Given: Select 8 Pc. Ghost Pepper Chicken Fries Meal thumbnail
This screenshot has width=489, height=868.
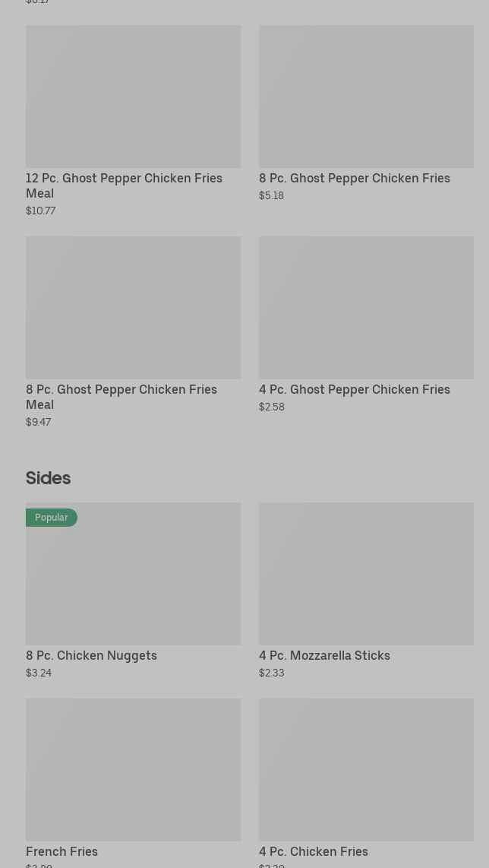Looking at the screenshot, I should coord(133,307).
